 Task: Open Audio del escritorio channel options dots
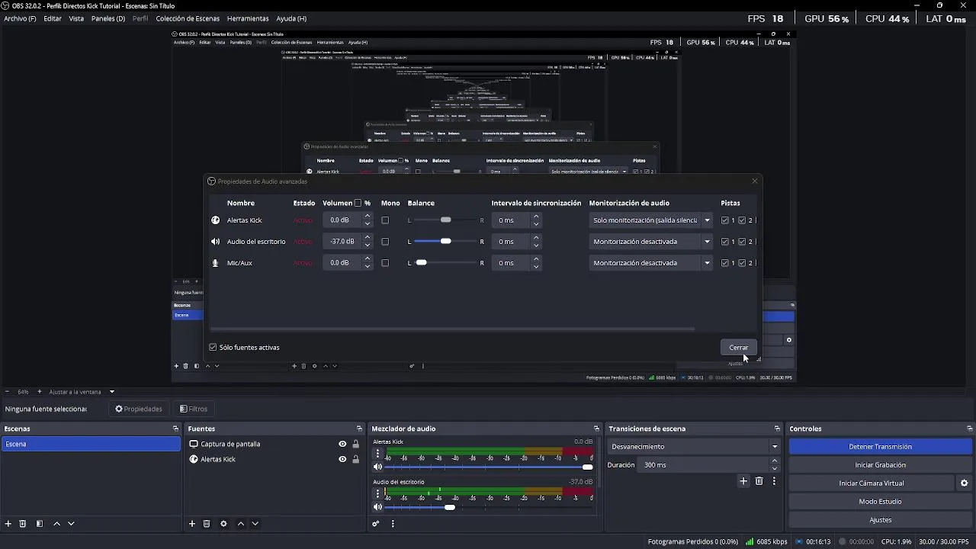pos(377,494)
